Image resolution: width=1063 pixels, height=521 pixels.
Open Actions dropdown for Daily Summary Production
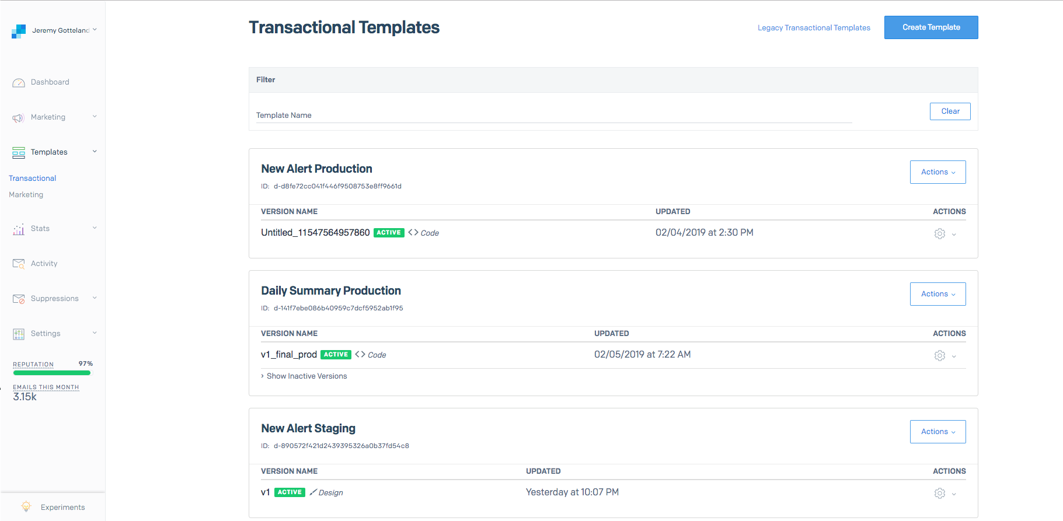coord(937,294)
